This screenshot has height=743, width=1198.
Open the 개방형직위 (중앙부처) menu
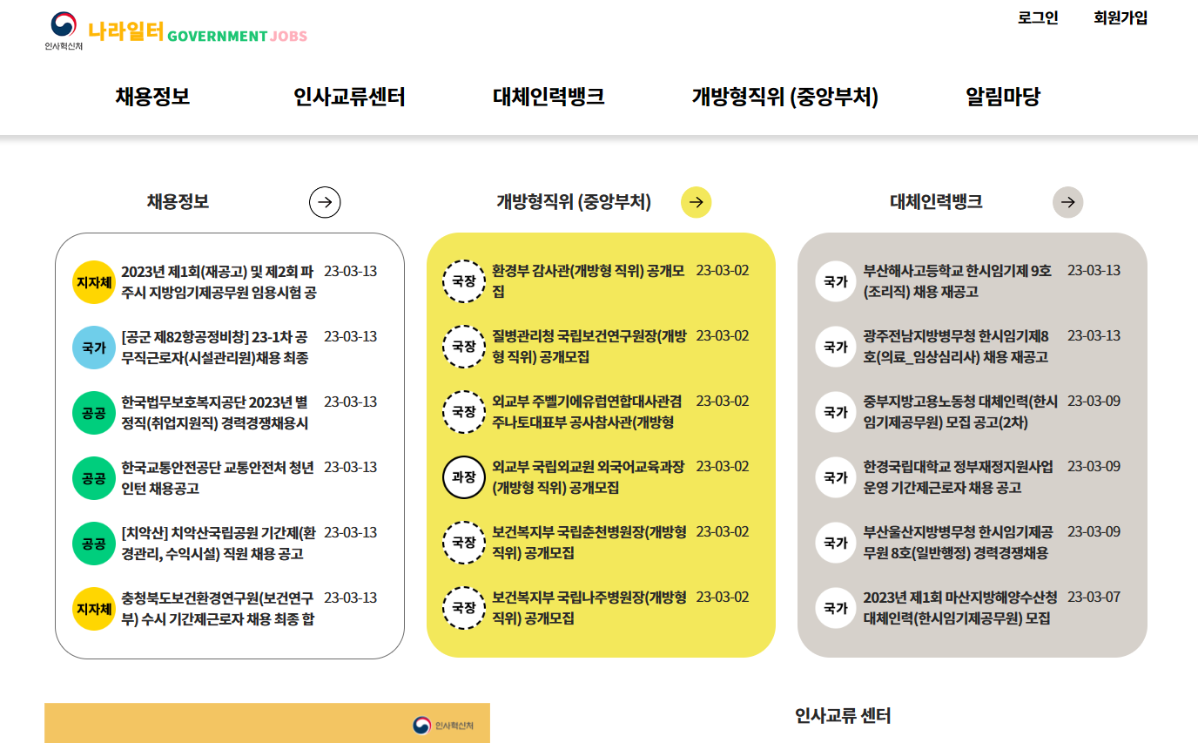pyautogui.click(x=782, y=98)
